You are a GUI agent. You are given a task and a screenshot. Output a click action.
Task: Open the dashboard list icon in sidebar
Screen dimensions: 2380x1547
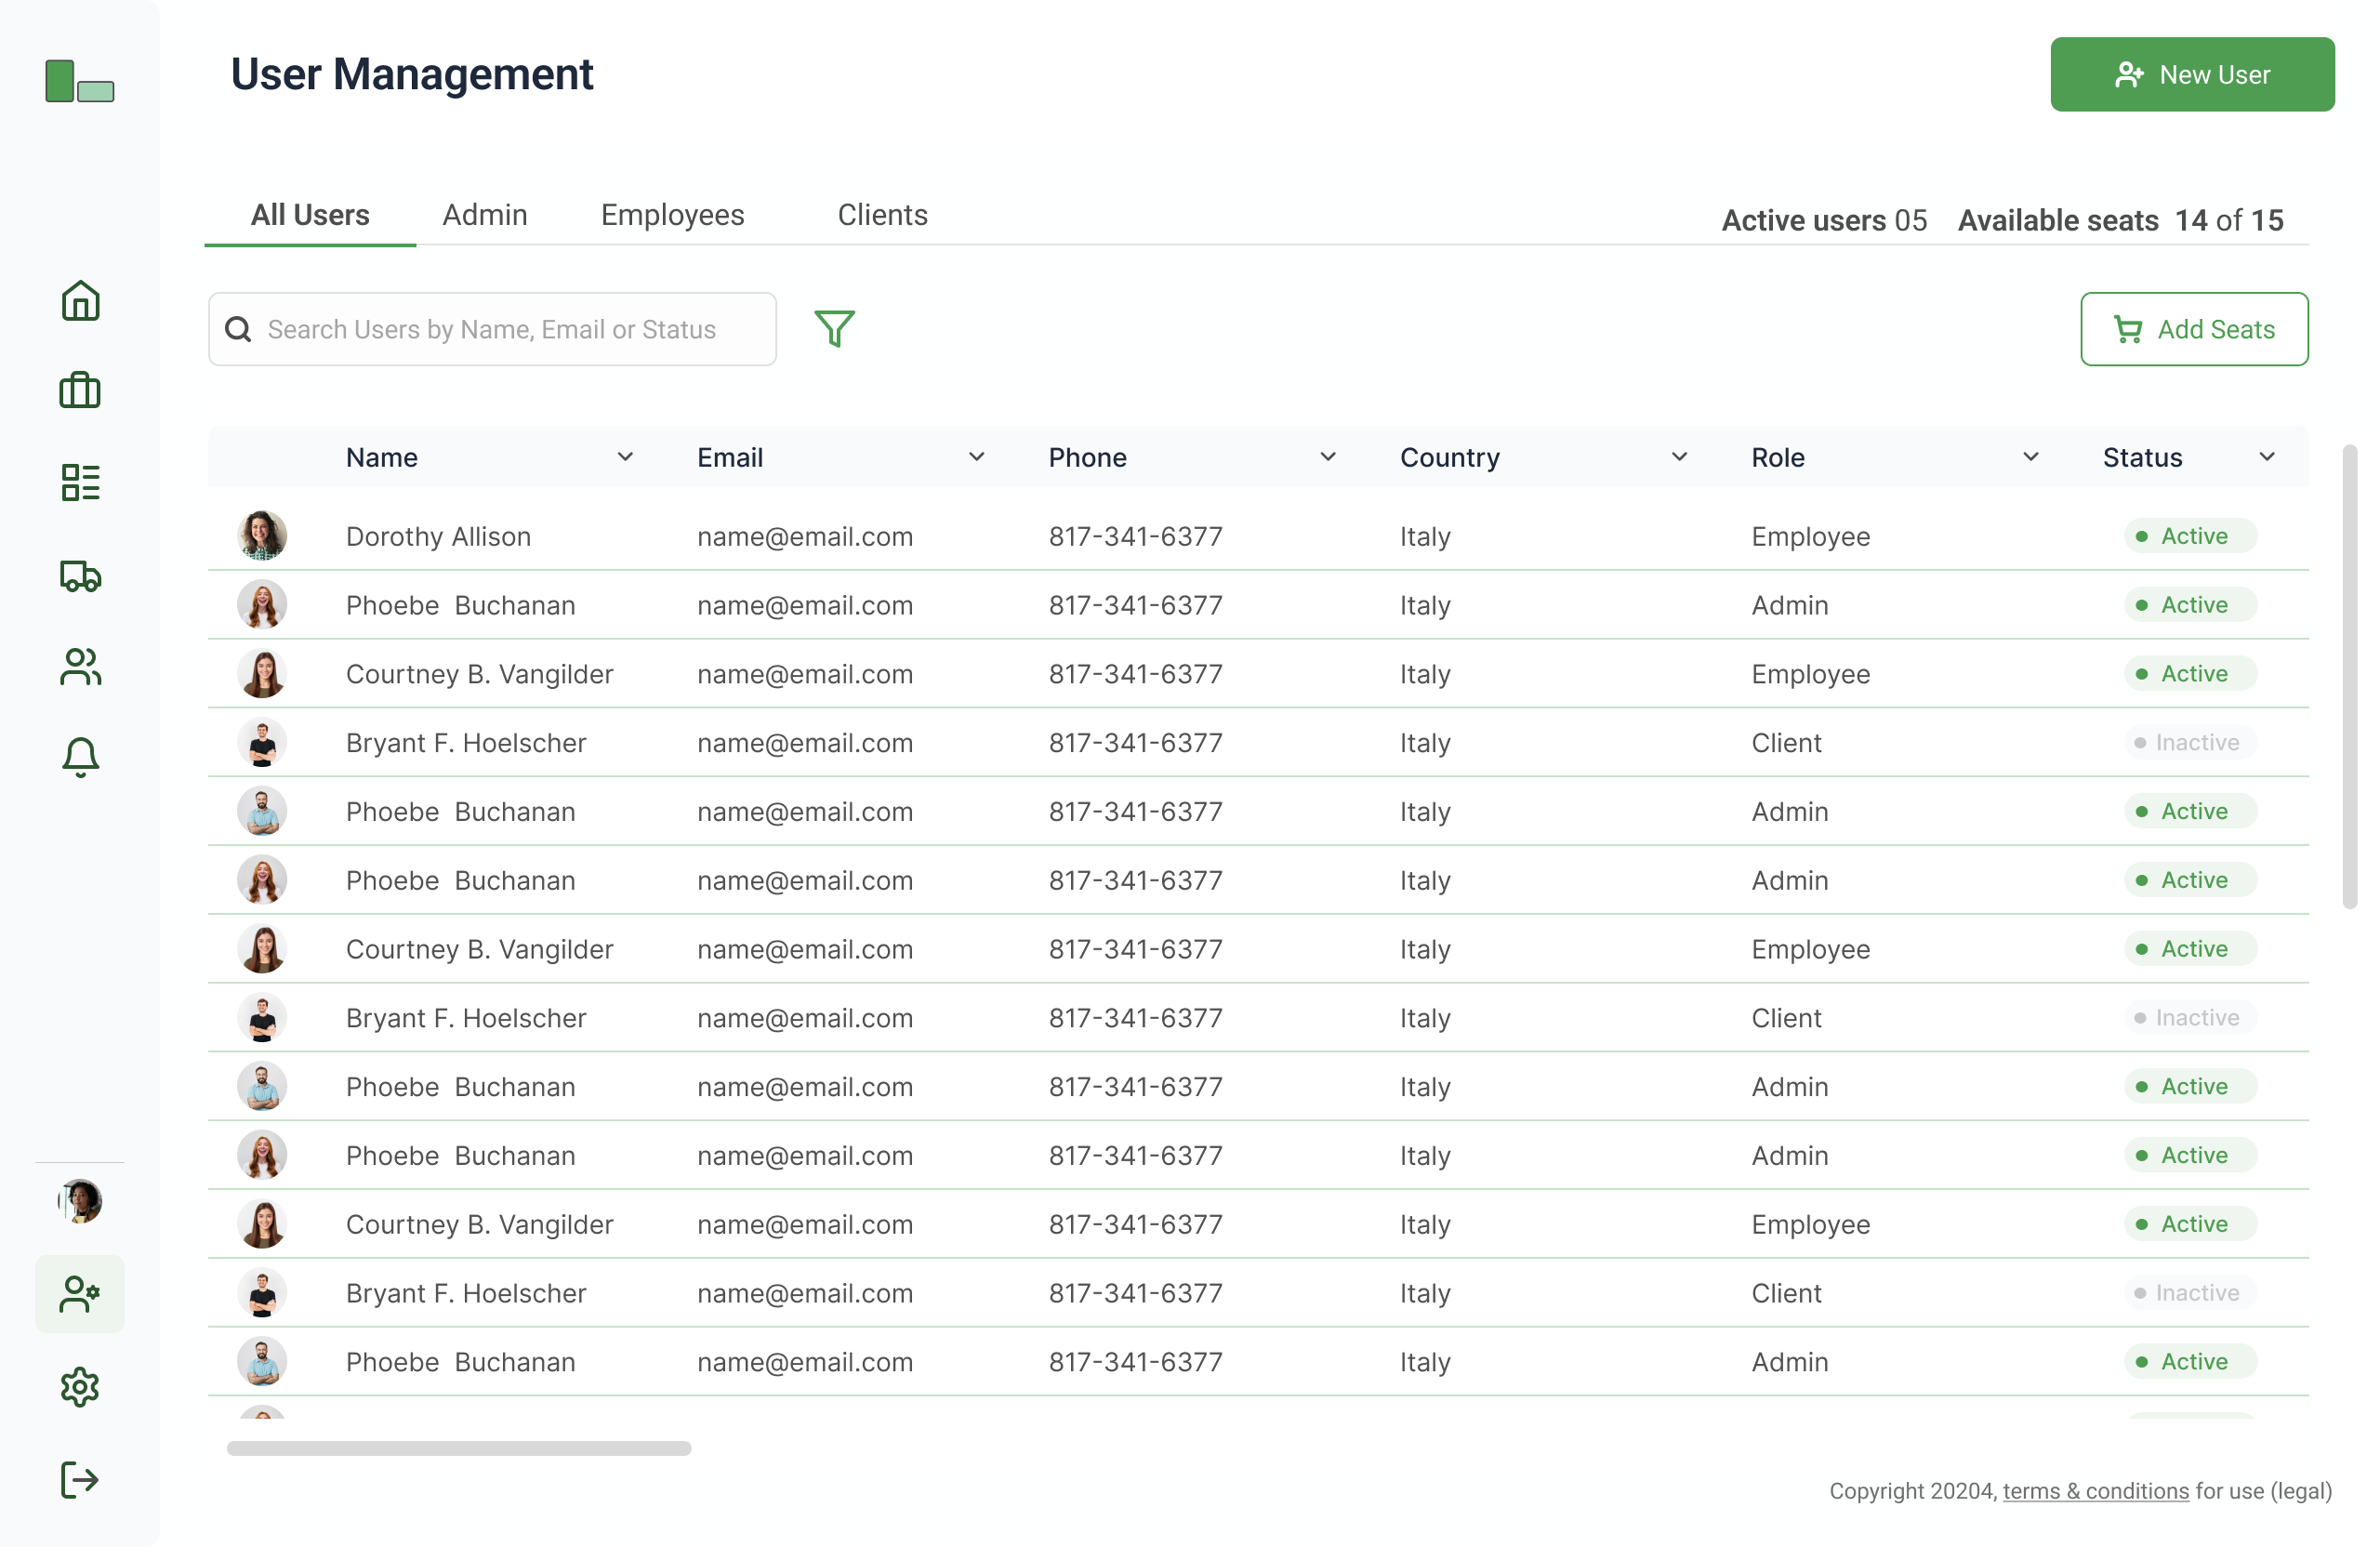(80, 482)
